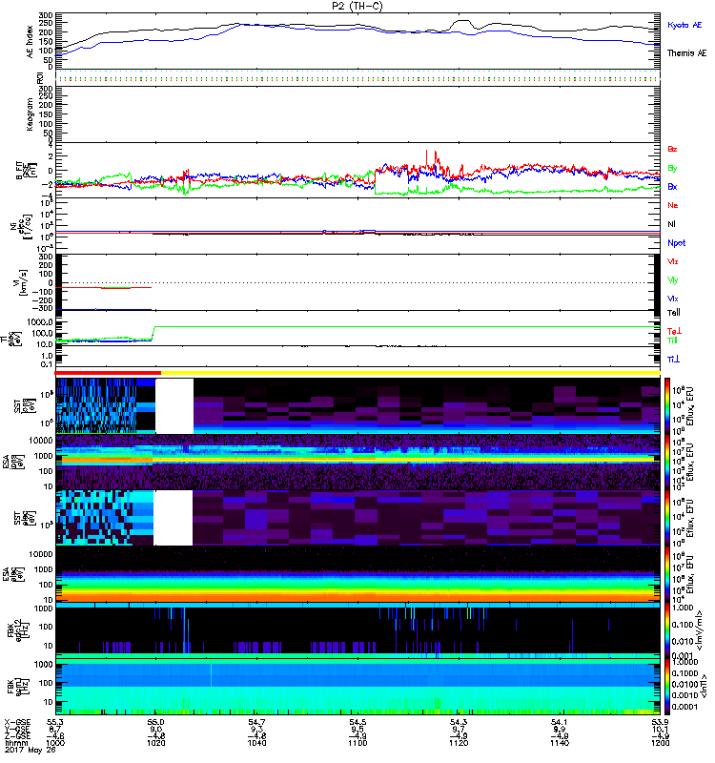Click the hhmm row label
This screenshot has height=763, width=715.
coord(14,743)
